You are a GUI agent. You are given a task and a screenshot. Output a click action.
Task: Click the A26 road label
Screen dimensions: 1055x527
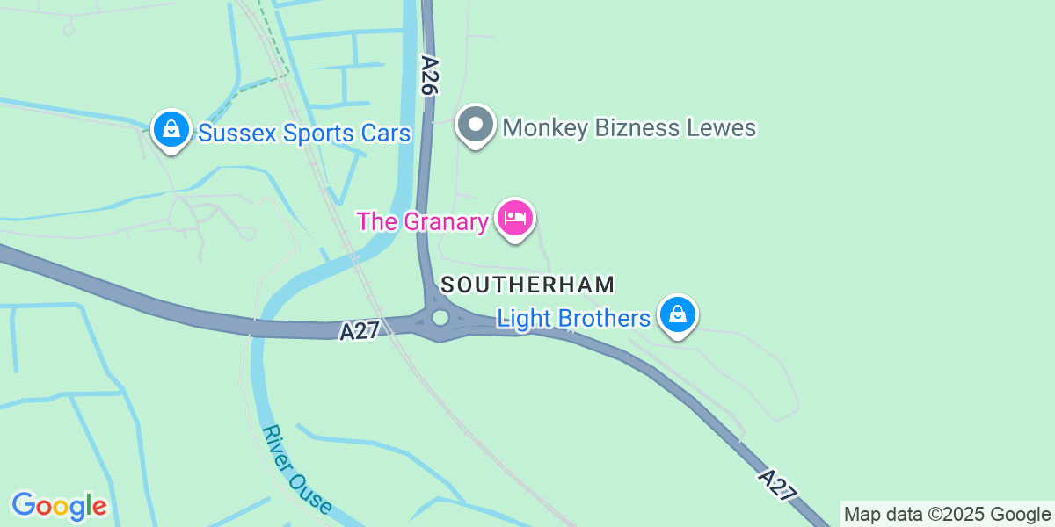pyautogui.click(x=430, y=76)
